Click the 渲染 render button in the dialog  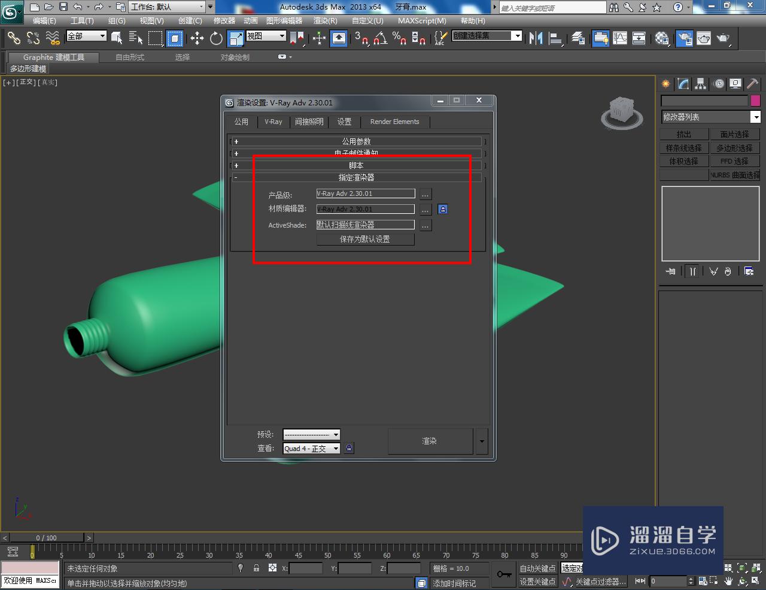coord(430,441)
